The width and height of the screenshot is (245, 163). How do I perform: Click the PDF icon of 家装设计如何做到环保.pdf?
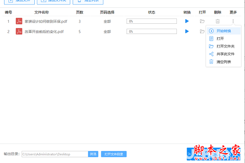pyautogui.click(x=19, y=21)
